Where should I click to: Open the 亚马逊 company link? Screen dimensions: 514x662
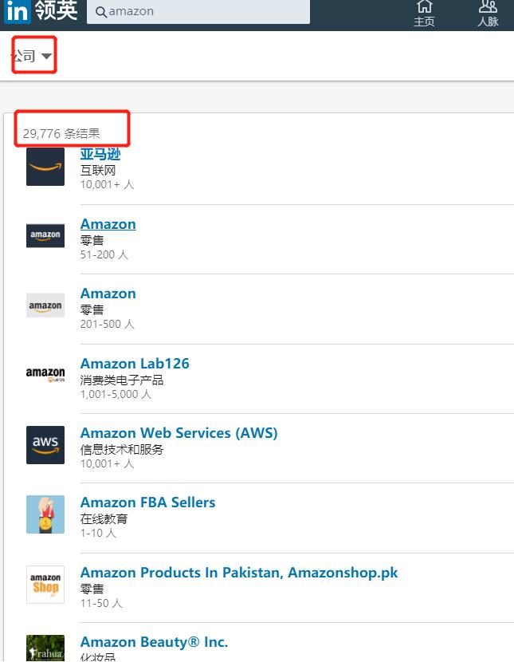coord(100,154)
